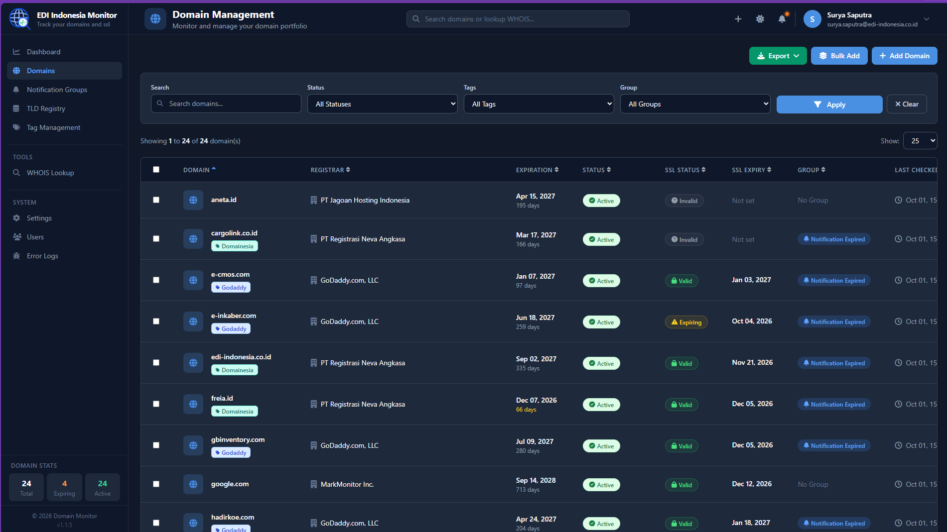Viewport: 947px width, 532px height.
Task: Toggle the select-all checkbox in table header
Action: tap(156, 170)
